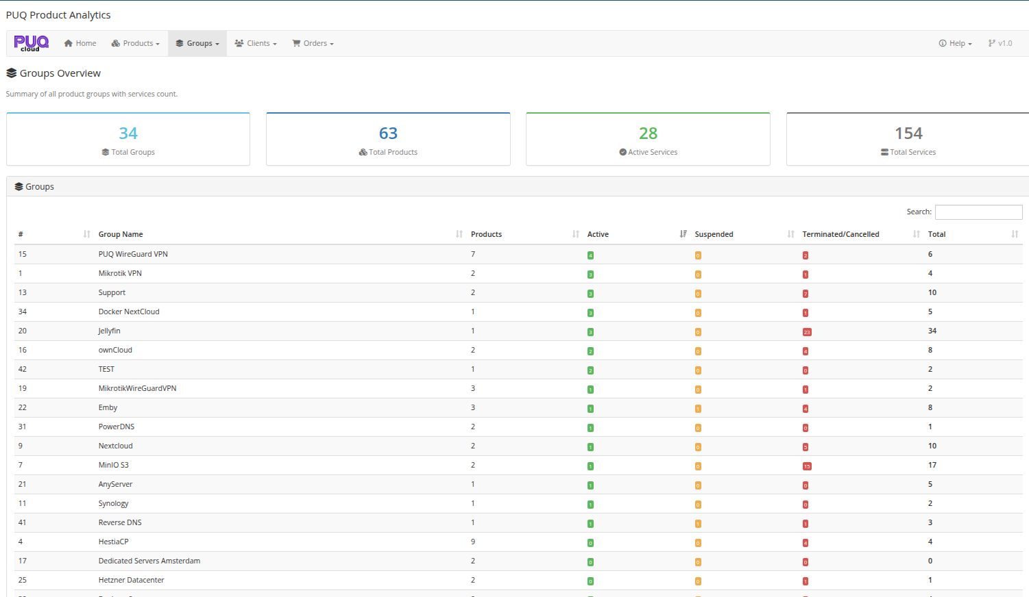Viewport: 1029px width, 597px height.
Task: Open the Clients dropdown
Action: click(x=256, y=43)
